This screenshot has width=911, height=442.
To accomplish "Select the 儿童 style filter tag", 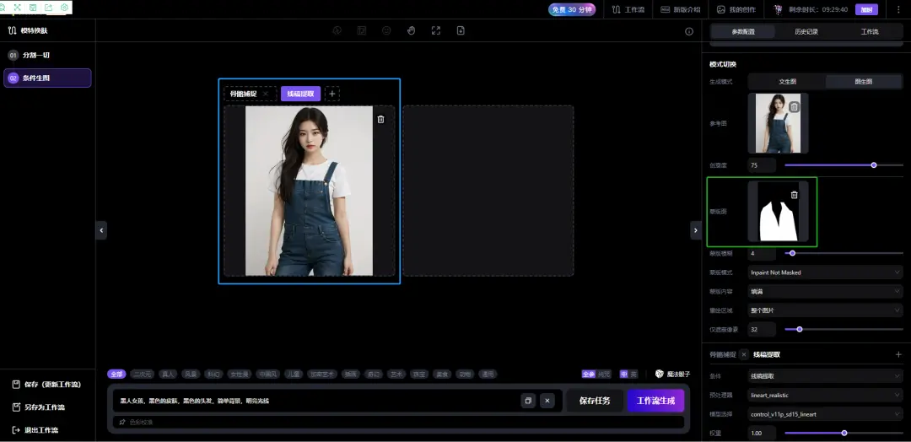I will (294, 375).
